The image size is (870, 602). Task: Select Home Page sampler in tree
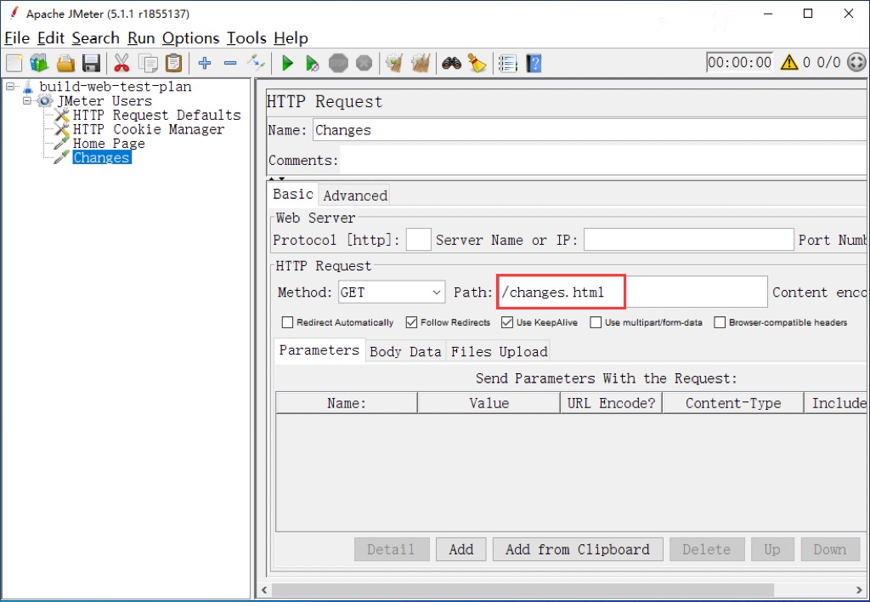pos(109,144)
